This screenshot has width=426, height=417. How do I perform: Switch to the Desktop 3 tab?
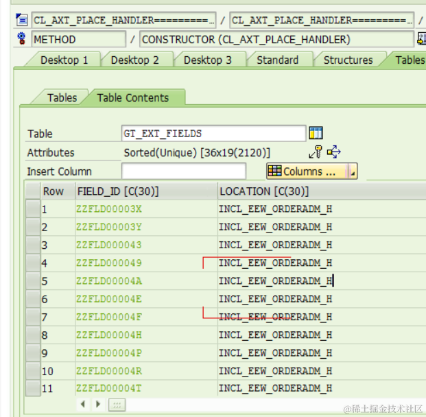(208, 60)
